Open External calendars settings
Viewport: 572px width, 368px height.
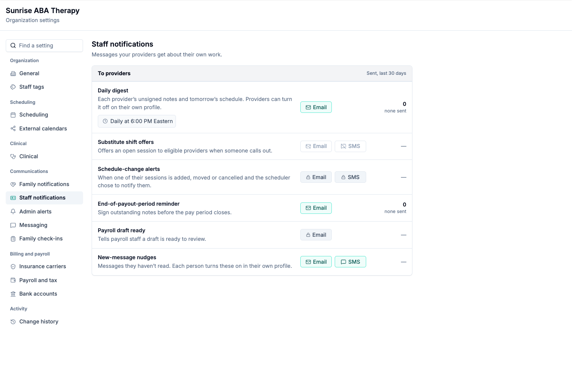coord(44,129)
